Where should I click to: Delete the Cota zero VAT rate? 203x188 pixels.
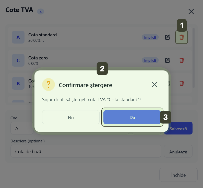tap(182, 60)
